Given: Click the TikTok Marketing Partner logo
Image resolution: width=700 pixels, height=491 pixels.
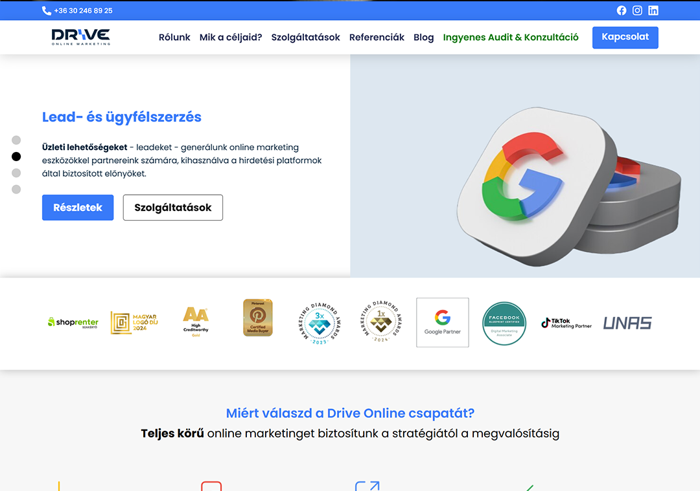Looking at the screenshot, I should pos(566,323).
